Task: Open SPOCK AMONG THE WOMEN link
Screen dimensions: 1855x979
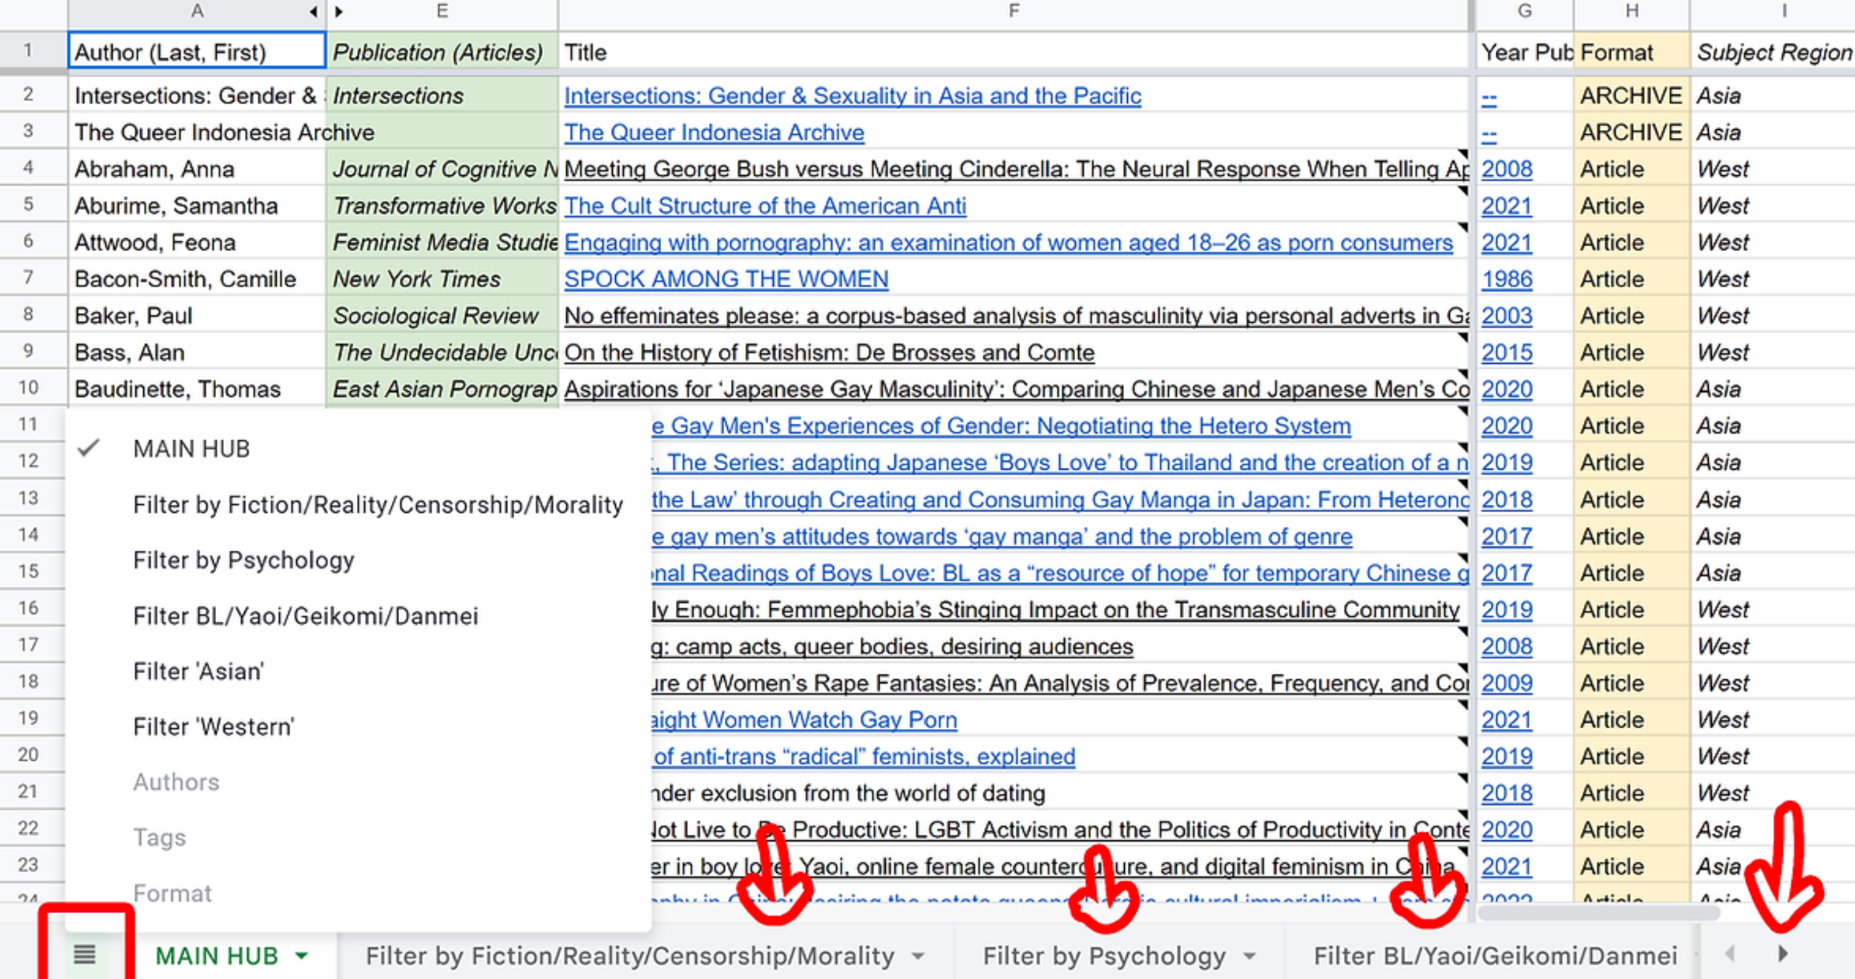Action: point(726,279)
